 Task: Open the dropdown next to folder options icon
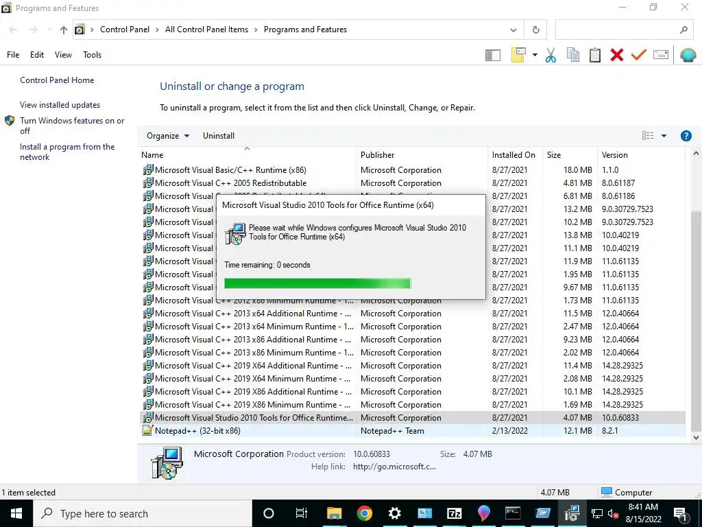[535, 55]
